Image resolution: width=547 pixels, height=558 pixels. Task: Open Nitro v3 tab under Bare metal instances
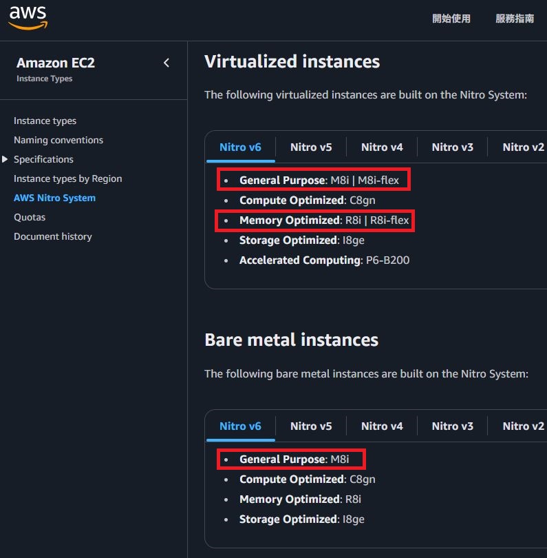453,426
